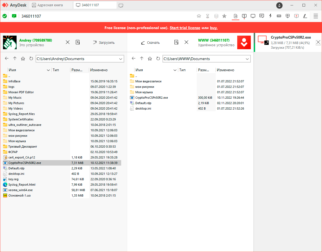
Task: Select the whiteboard pen icon
Action: coord(305,16)
